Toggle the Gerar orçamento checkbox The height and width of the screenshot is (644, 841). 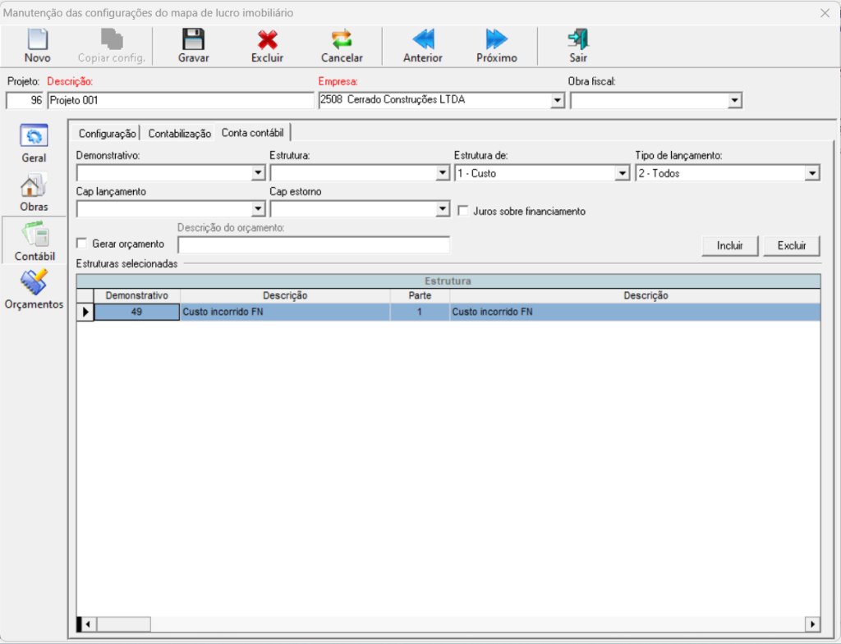[81, 244]
